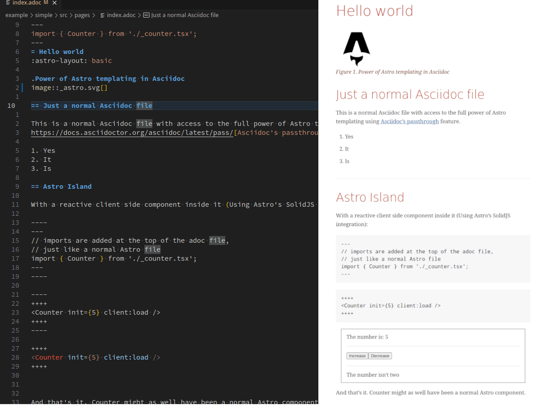Click the 'Astro Island' preview heading
Viewport: 545px width, 405px height.
coord(370,197)
